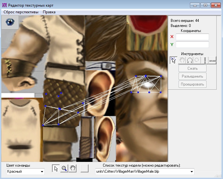The width and height of the screenshot is (223, 179).
Task: Click the 'Координаты:' label
Action: pos(191,31)
